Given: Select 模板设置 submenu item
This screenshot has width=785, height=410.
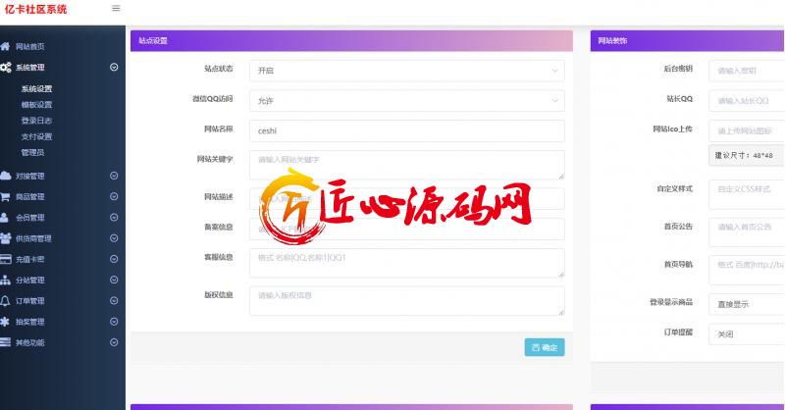Looking at the screenshot, I should (x=36, y=105).
